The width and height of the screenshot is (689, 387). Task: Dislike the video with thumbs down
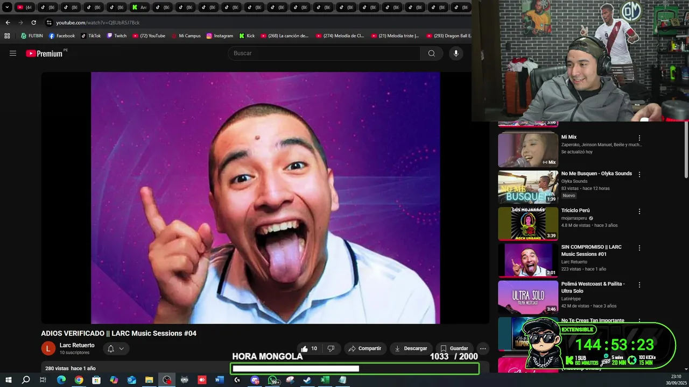coord(331,348)
